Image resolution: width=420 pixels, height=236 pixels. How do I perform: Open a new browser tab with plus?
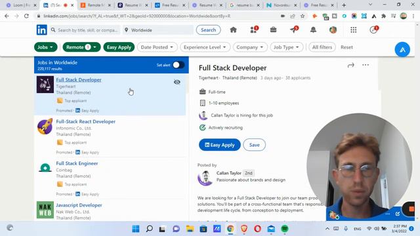344,5
